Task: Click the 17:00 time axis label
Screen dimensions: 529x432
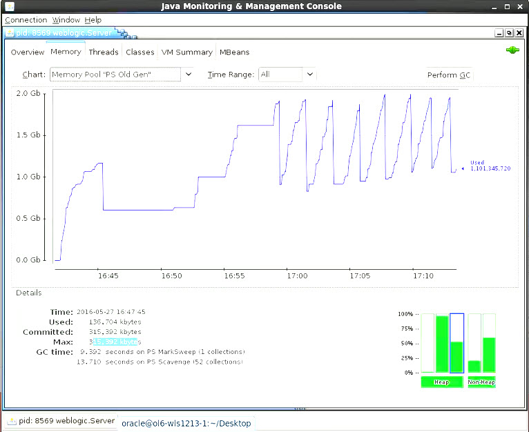Action: click(297, 276)
